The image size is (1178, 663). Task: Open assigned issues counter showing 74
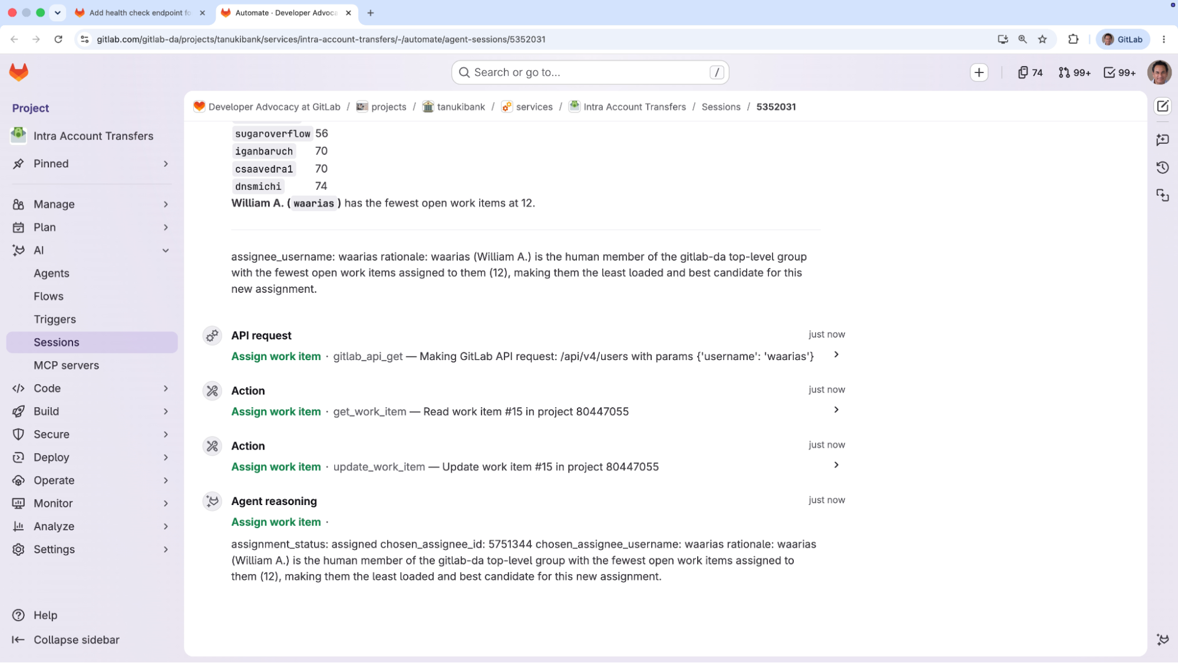click(1030, 72)
